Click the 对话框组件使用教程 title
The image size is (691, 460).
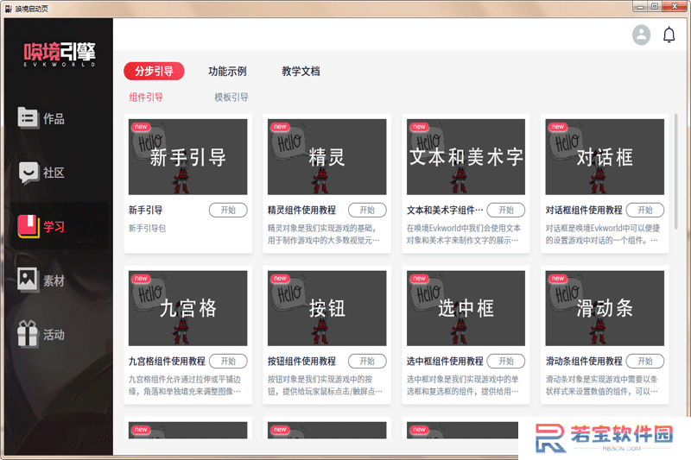point(584,210)
